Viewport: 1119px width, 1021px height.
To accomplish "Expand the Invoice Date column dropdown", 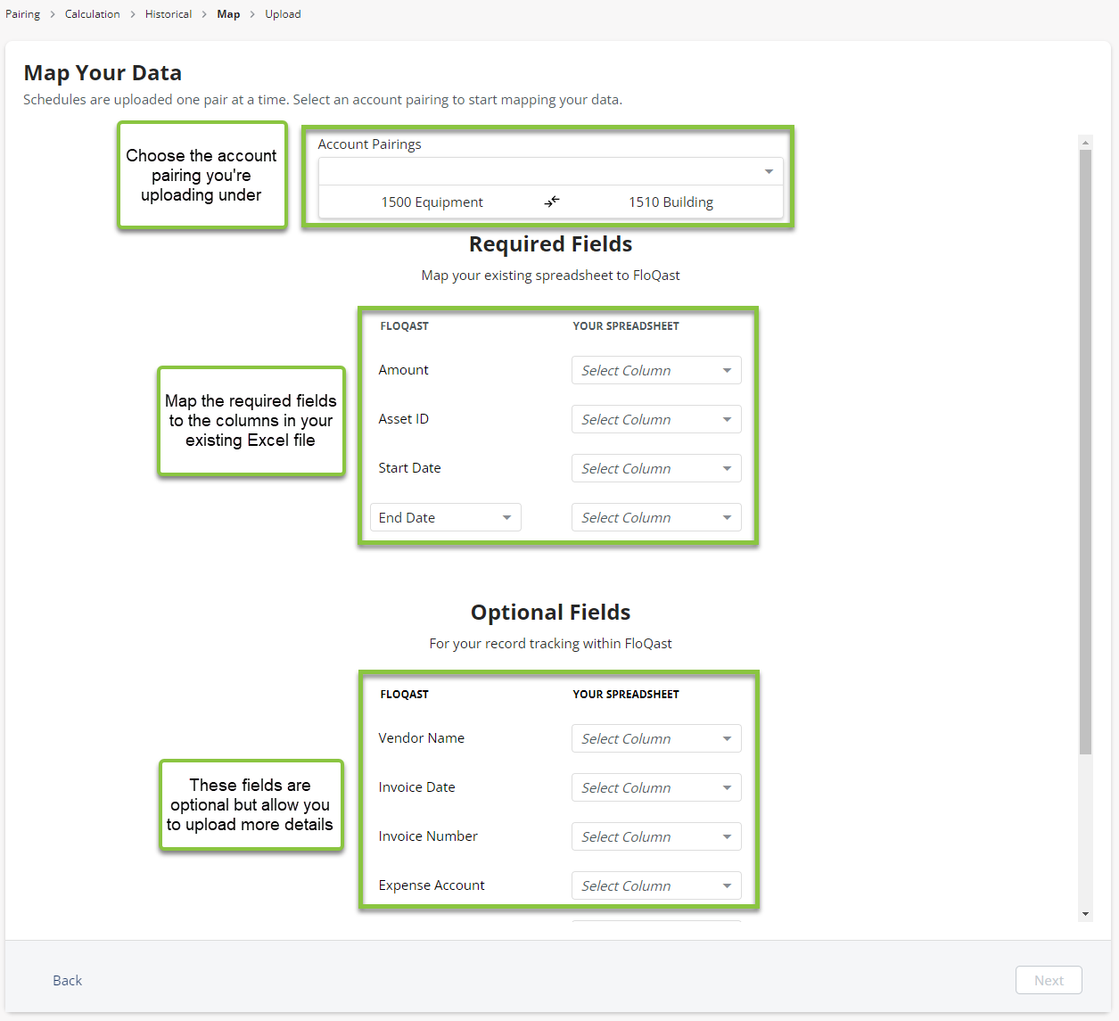I will point(655,788).
